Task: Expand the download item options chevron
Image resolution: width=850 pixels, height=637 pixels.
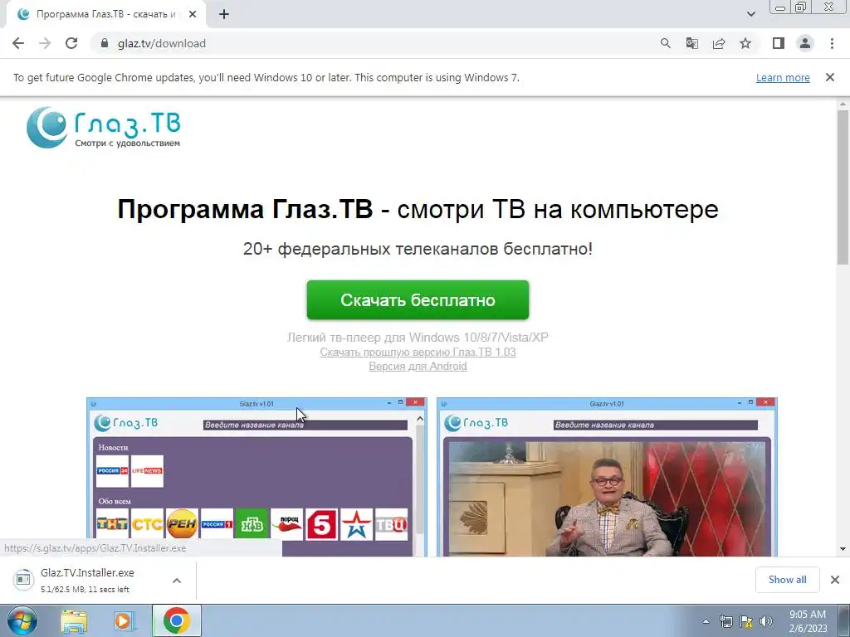Action: click(177, 580)
